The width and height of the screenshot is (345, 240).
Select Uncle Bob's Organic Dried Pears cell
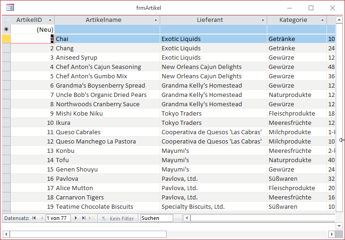[x=107, y=95]
